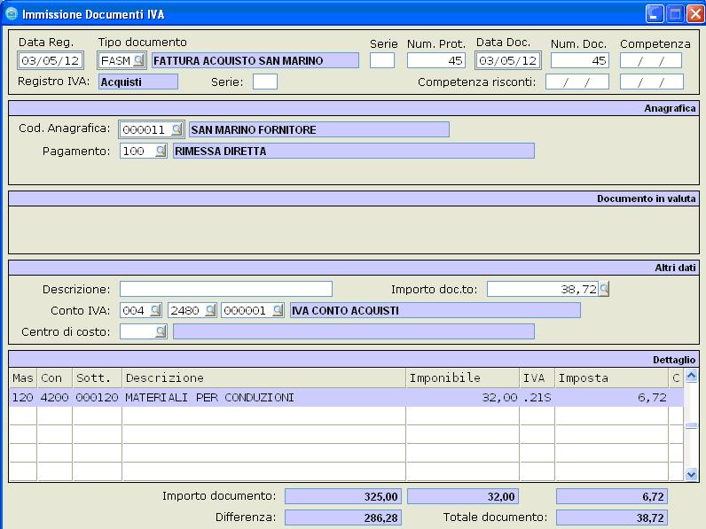The height and width of the screenshot is (529, 706).
Task: Click FATTURA ACQUISTO SAN MARINO description
Action: point(255,60)
